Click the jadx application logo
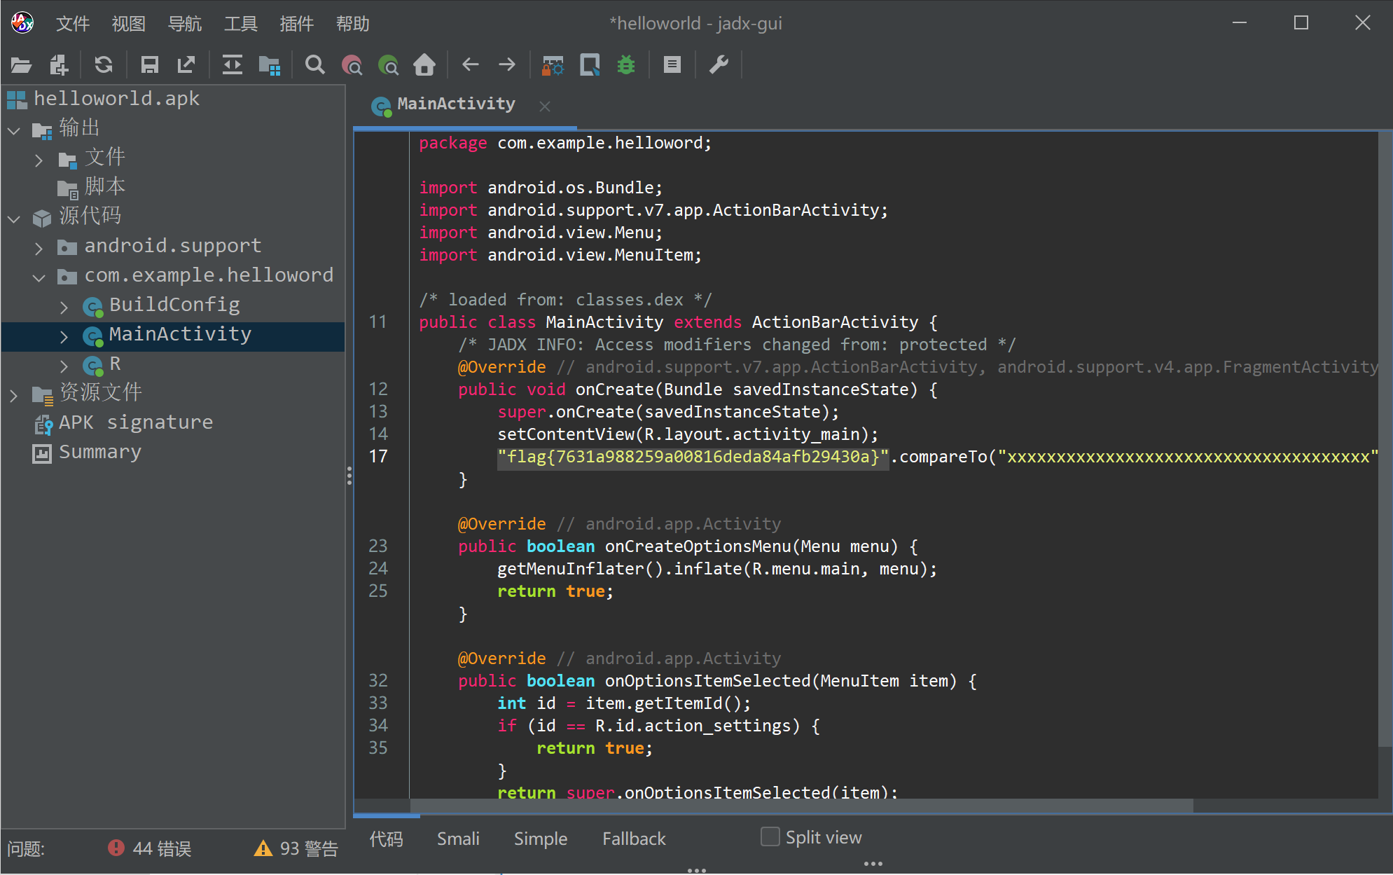This screenshot has height=875, width=1393. pyautogui.click(x=22, y=23)
